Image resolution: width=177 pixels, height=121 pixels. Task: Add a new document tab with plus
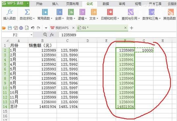(132, 28)
